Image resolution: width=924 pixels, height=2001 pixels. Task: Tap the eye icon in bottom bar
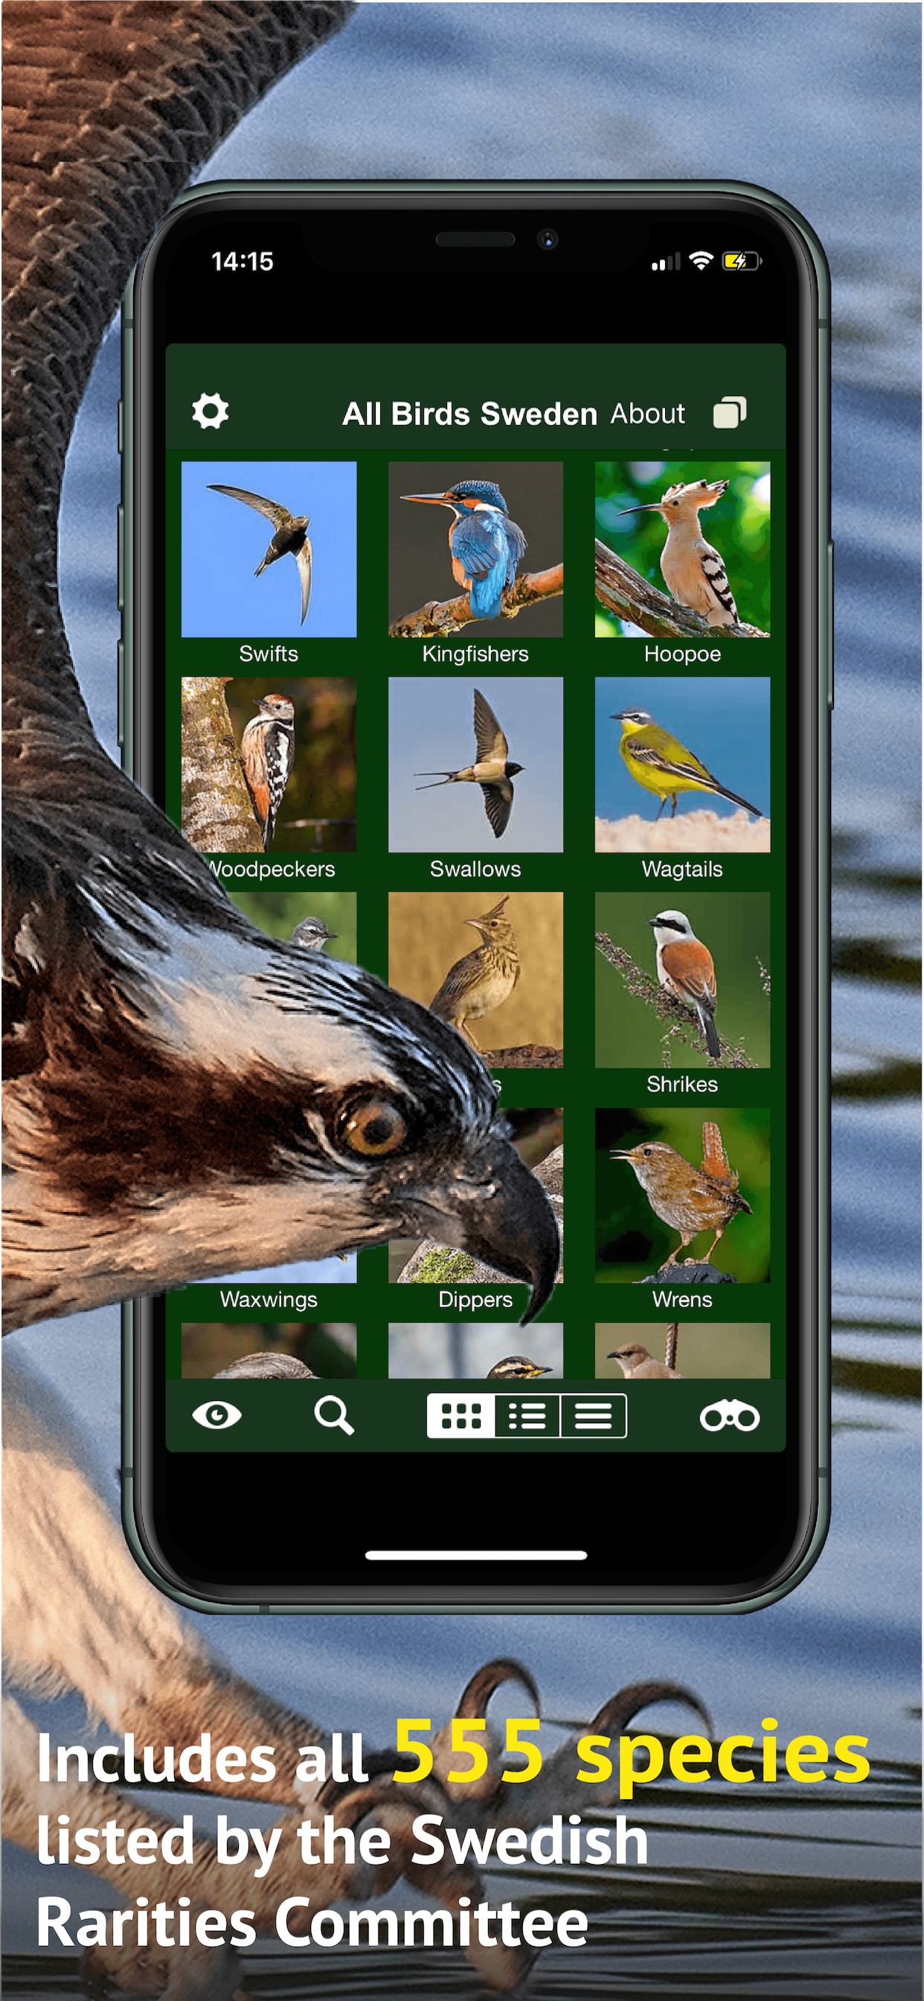(x=216, y=1415)
